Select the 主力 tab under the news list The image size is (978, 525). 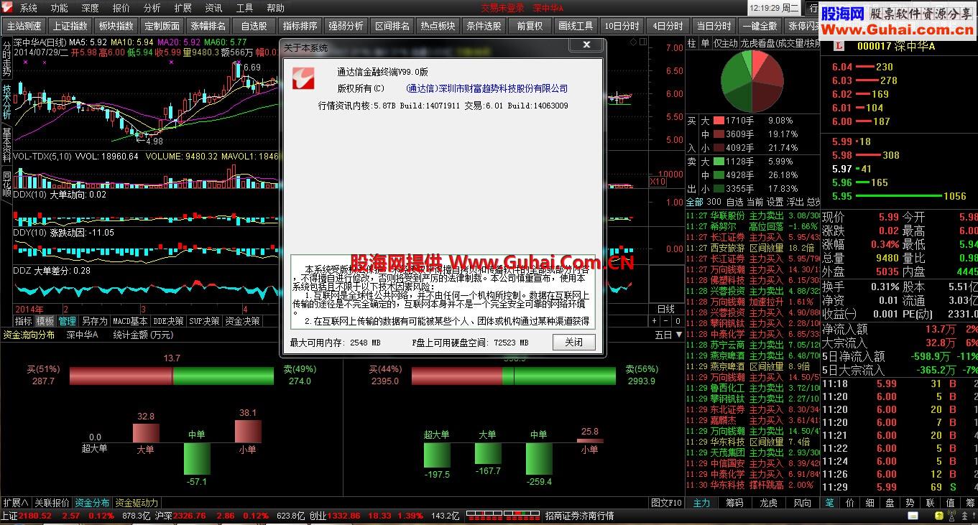click(x=701, y=503)
